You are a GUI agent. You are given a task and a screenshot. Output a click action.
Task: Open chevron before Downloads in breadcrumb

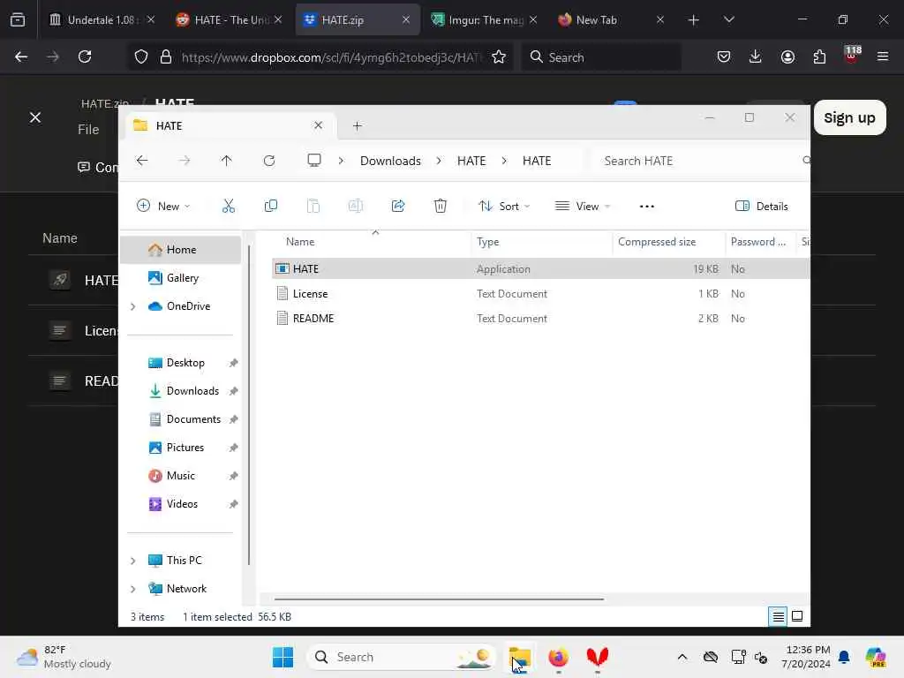pyautogui.click(x=341, y=161)
